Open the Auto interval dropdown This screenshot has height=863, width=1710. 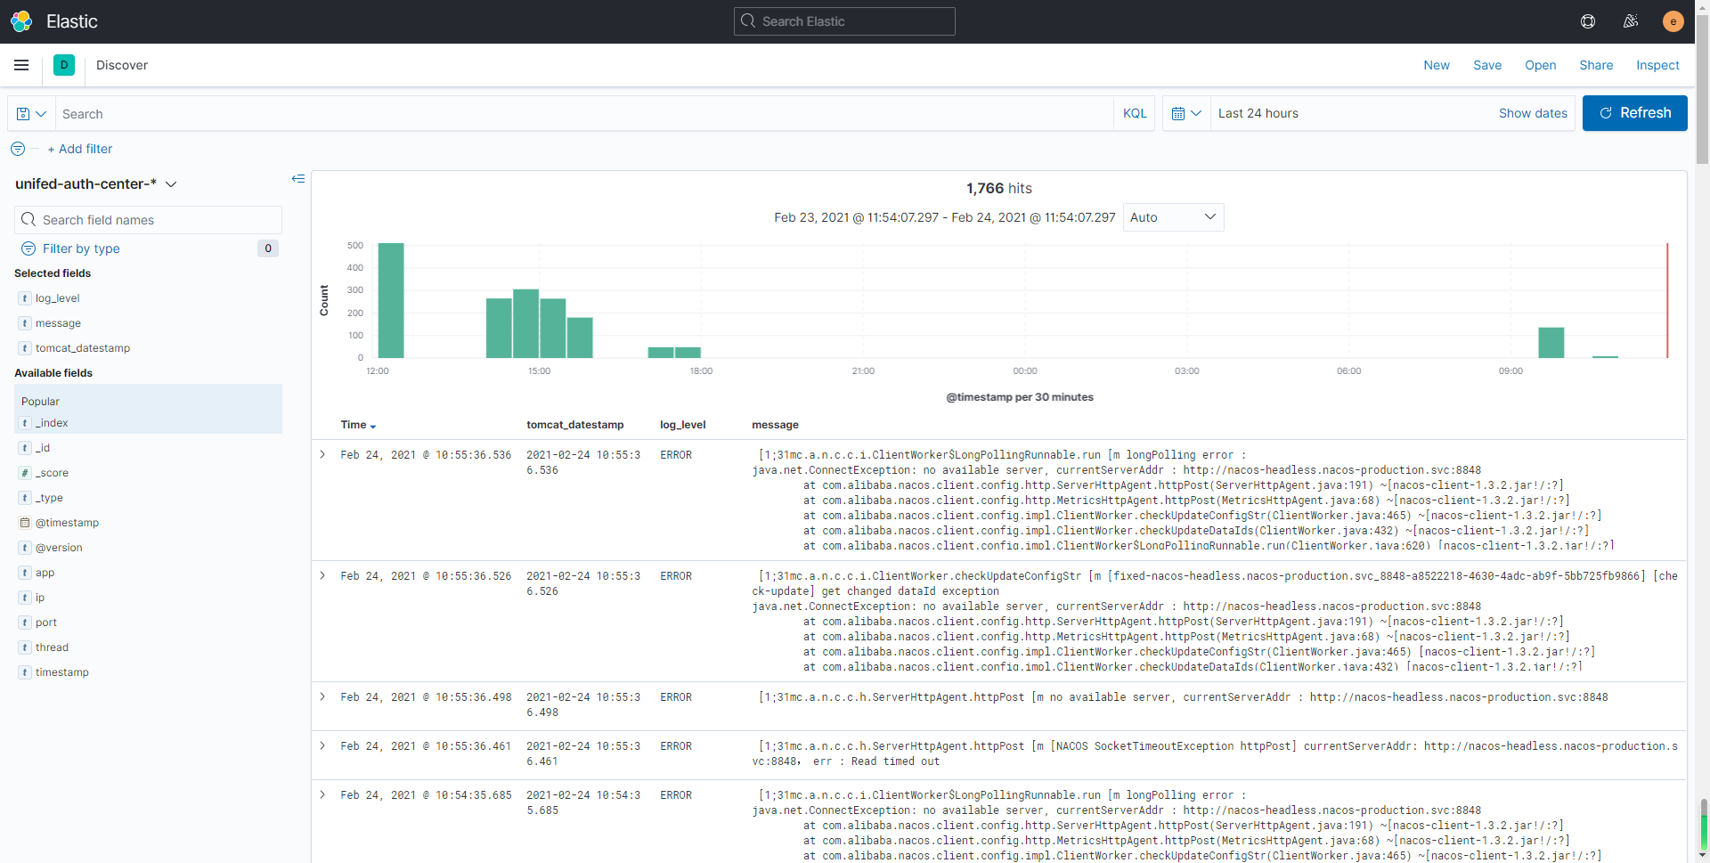[1173, 217]
